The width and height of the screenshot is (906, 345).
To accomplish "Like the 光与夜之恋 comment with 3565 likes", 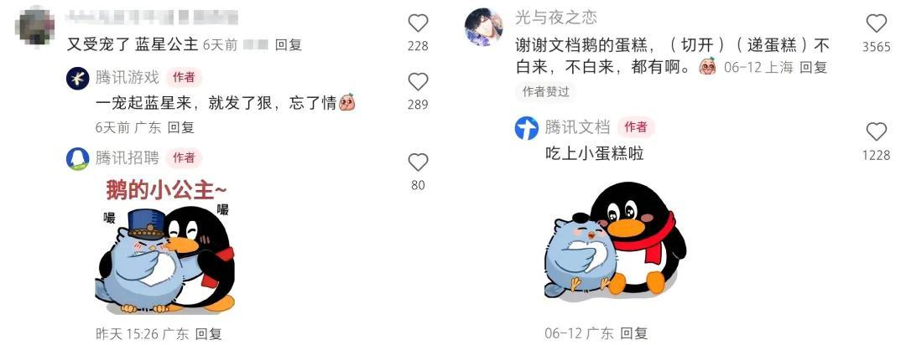I will click(877, 23).
